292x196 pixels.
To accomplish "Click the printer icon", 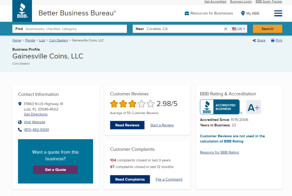I will point(273,40).
